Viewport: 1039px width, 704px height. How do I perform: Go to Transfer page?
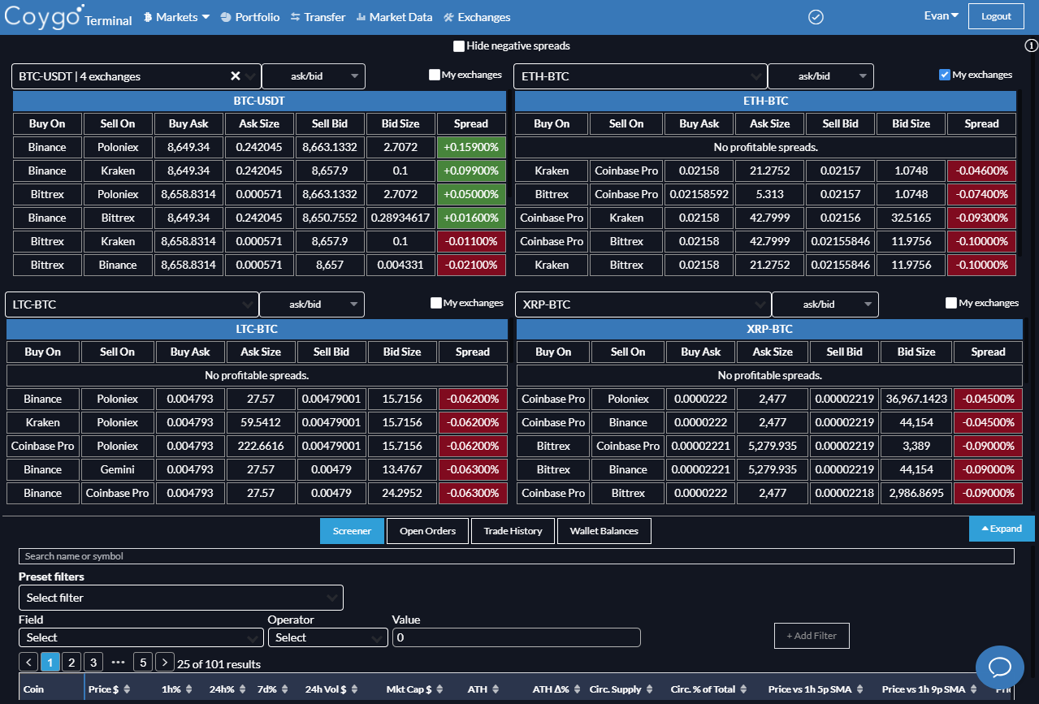pos(318,17)
